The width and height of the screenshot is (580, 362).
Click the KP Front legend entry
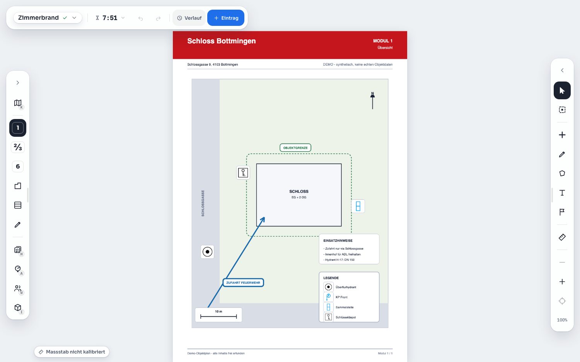pos(336,297)
